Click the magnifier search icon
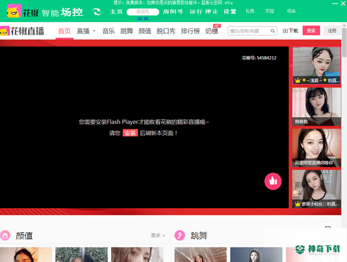 [x=273, y=31]
